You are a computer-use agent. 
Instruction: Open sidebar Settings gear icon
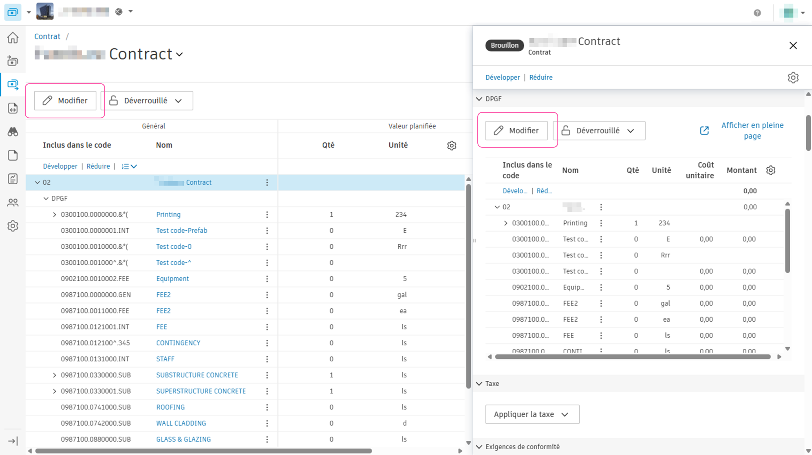point(13,226)
